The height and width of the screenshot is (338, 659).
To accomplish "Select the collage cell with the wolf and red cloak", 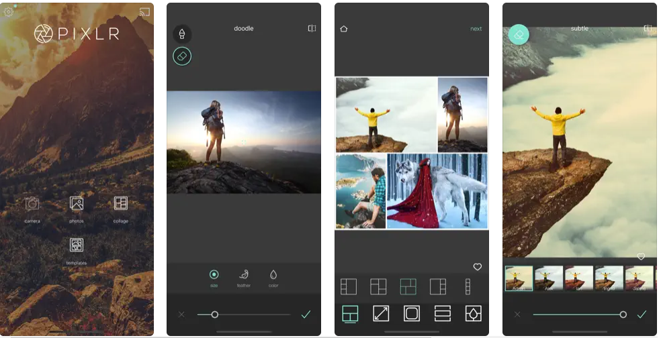I will point(437,191).
